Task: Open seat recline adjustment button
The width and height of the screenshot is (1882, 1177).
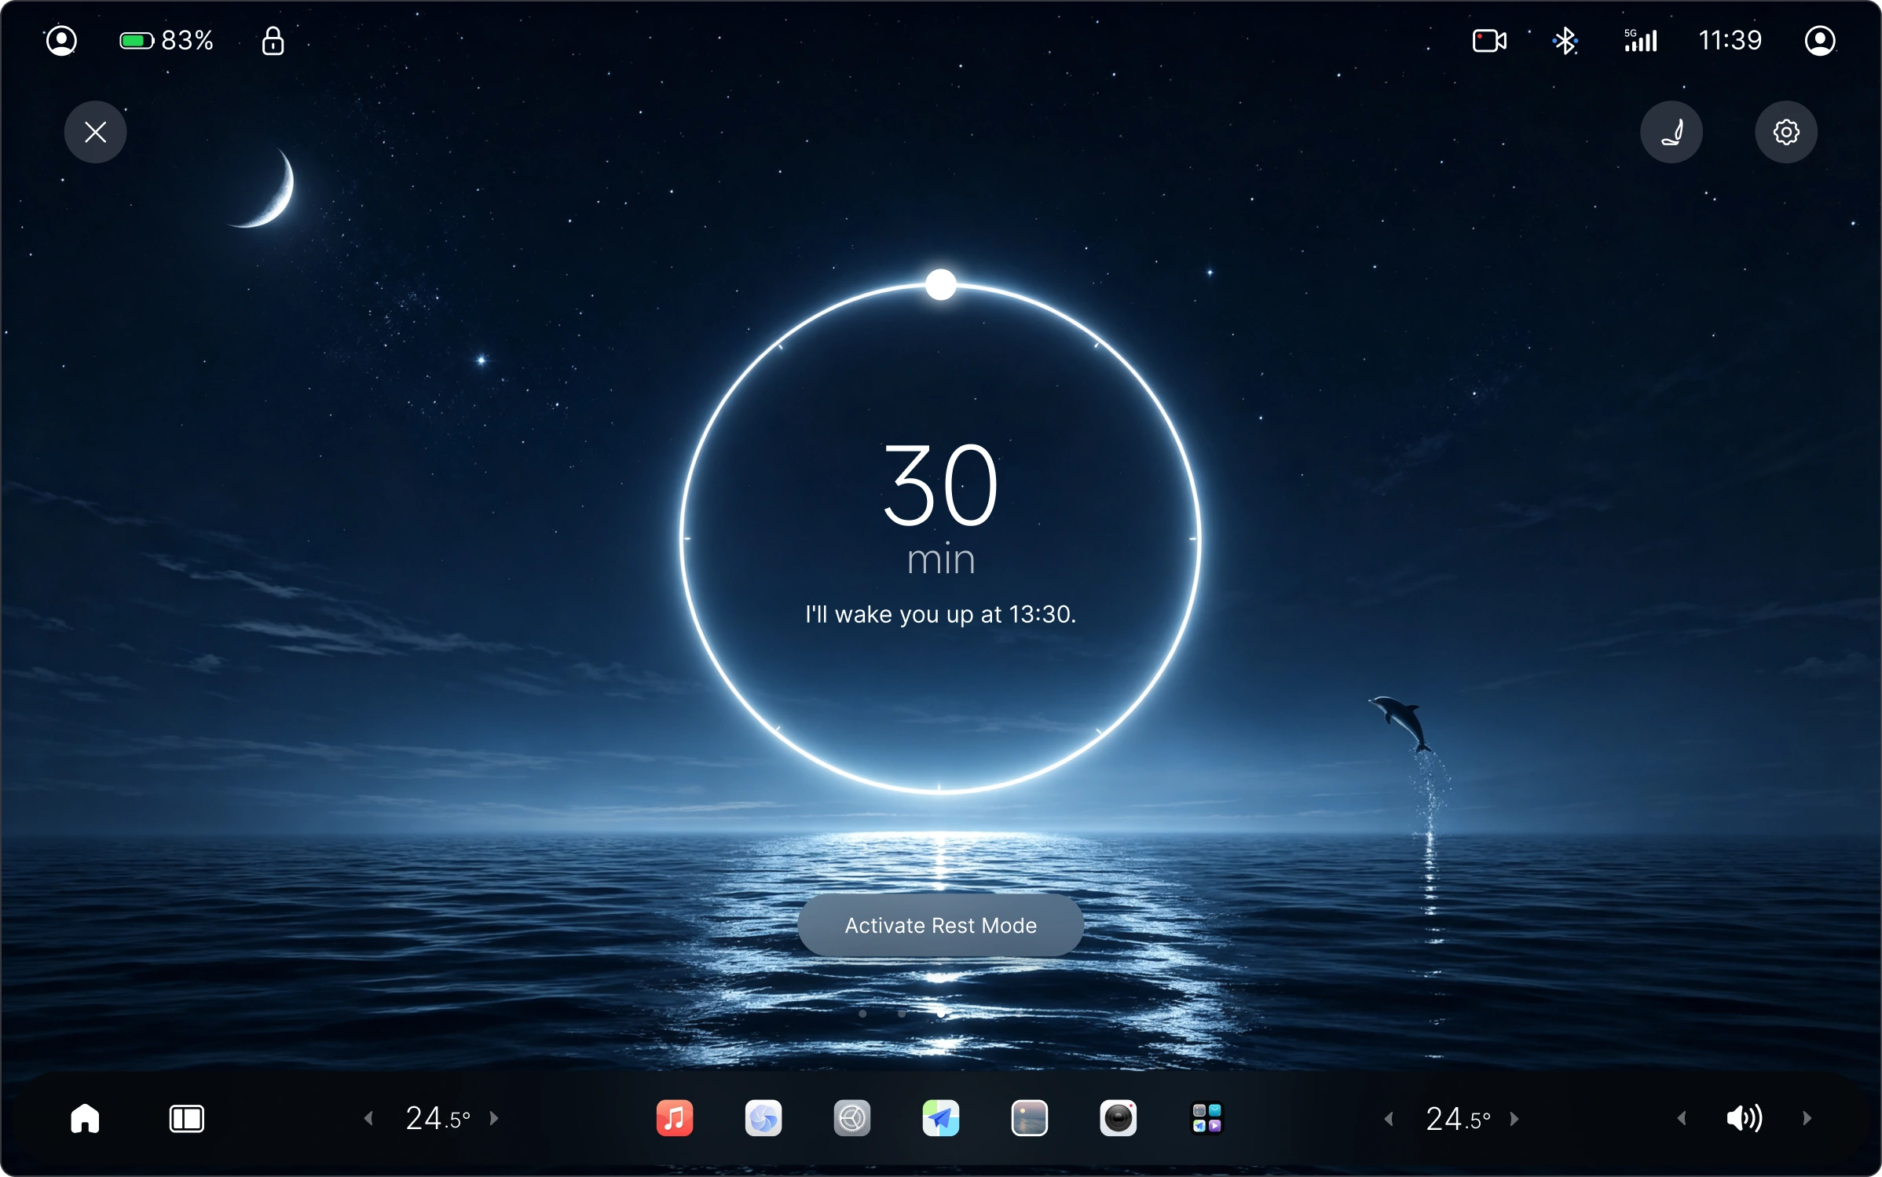Action: (1671, 132)
